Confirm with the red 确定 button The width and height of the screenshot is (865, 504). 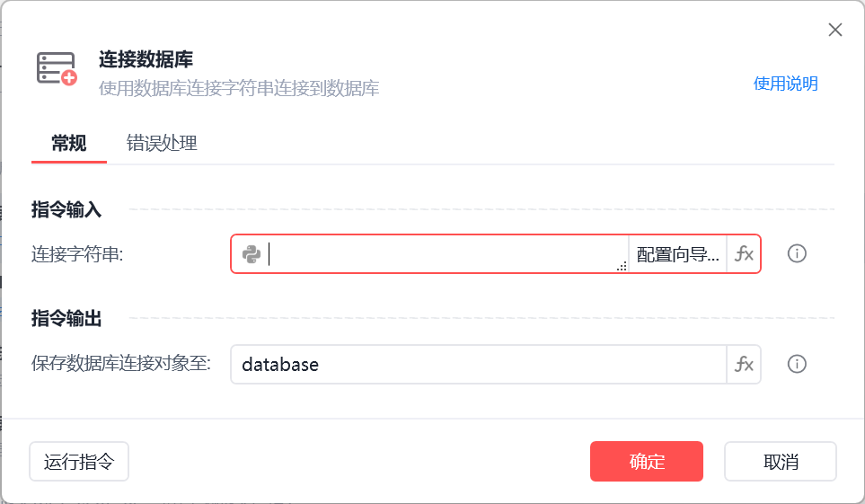click(647, 462)
